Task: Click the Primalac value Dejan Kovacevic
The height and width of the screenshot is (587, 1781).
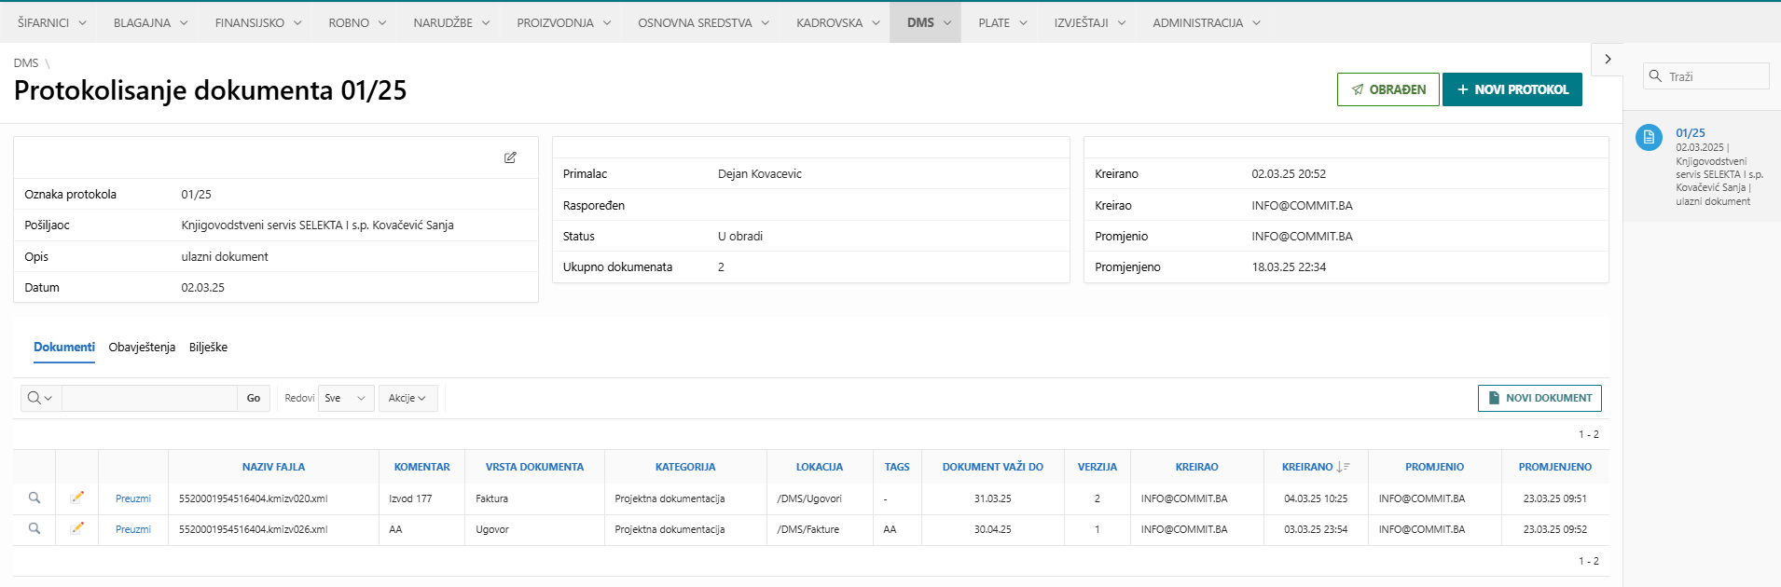Action: [760, 173]
